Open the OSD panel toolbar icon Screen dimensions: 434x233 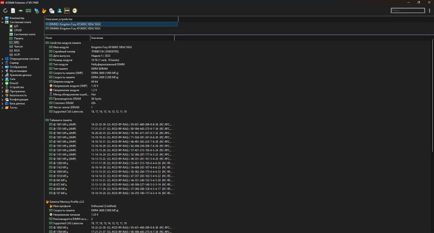pyautogui.click(x=67, y=10)
